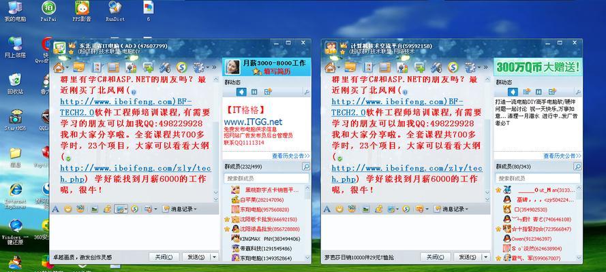Expand more toolbar items chevron in 计算机技术交流平台 window
The height and width of the screenshot is (272, 606).
pyautogui.click(x=485, y=68)
